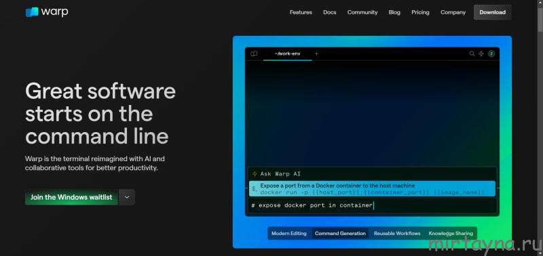Switch to the Knowledge Sharing tab
This screenshot has height=256, width=543.
[x=451, y=233]
